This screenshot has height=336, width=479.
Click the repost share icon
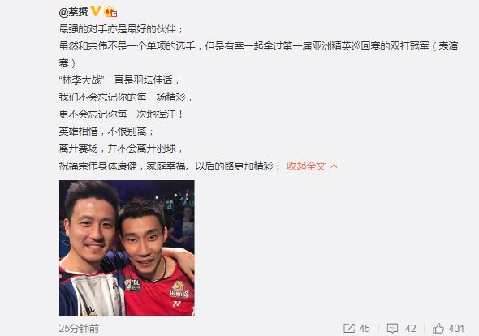pyautogui.click(x=349, y=329)
